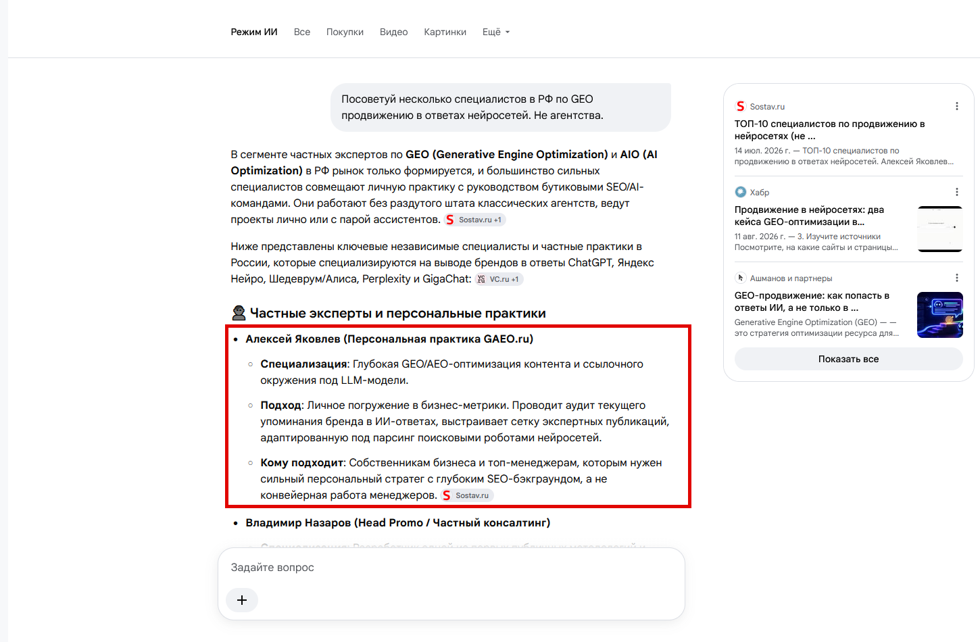The image size is (980, 642).
Task: Click the Ашманов и партнеры source name
Action: coord(791,278)
